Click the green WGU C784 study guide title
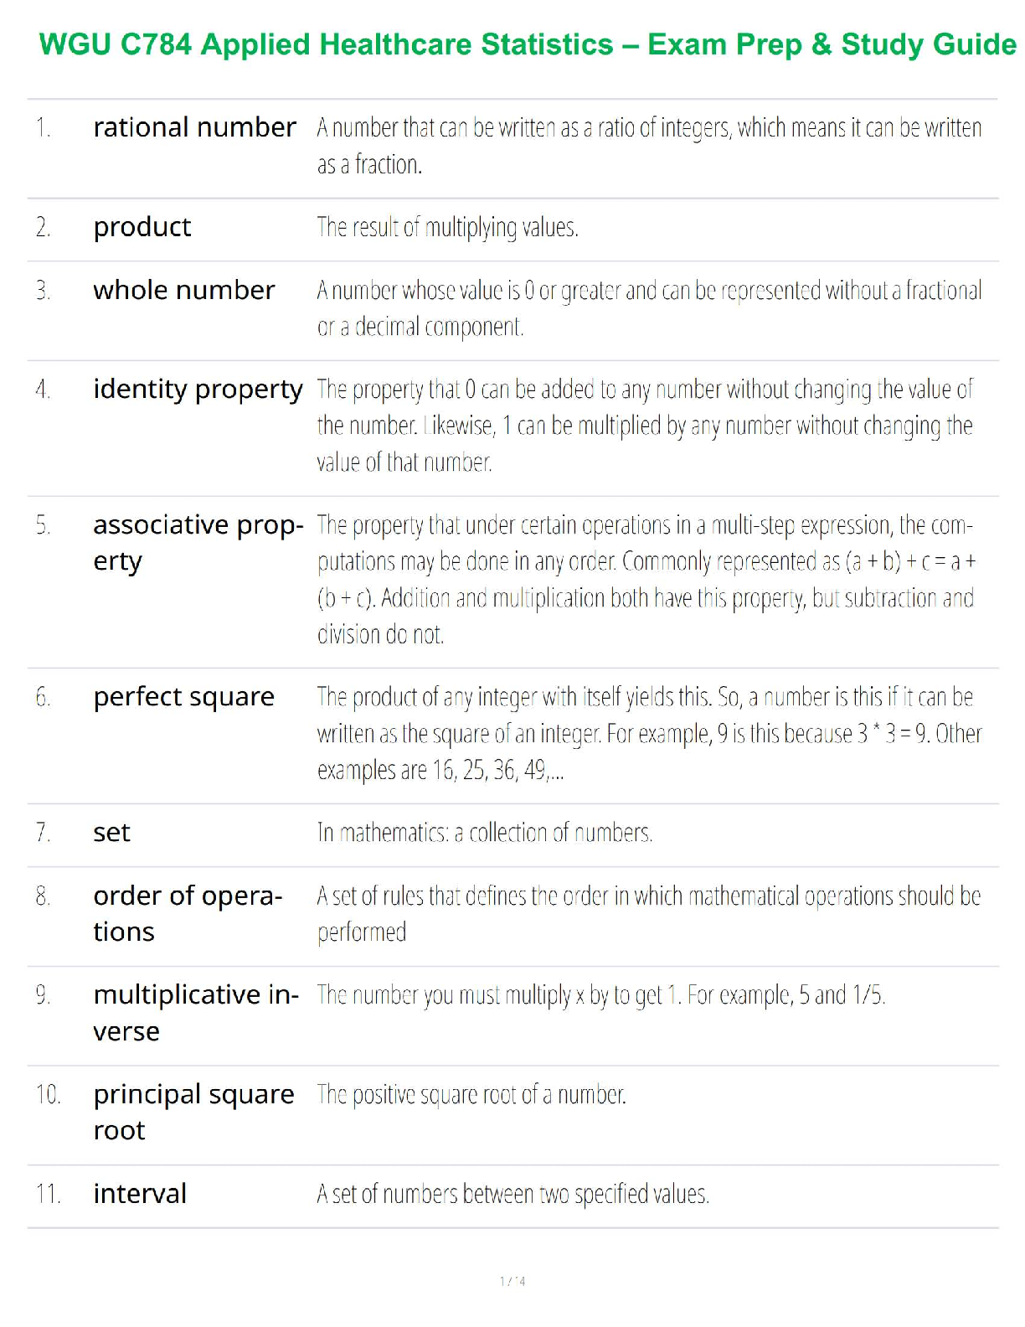 (x=528, y=44)
